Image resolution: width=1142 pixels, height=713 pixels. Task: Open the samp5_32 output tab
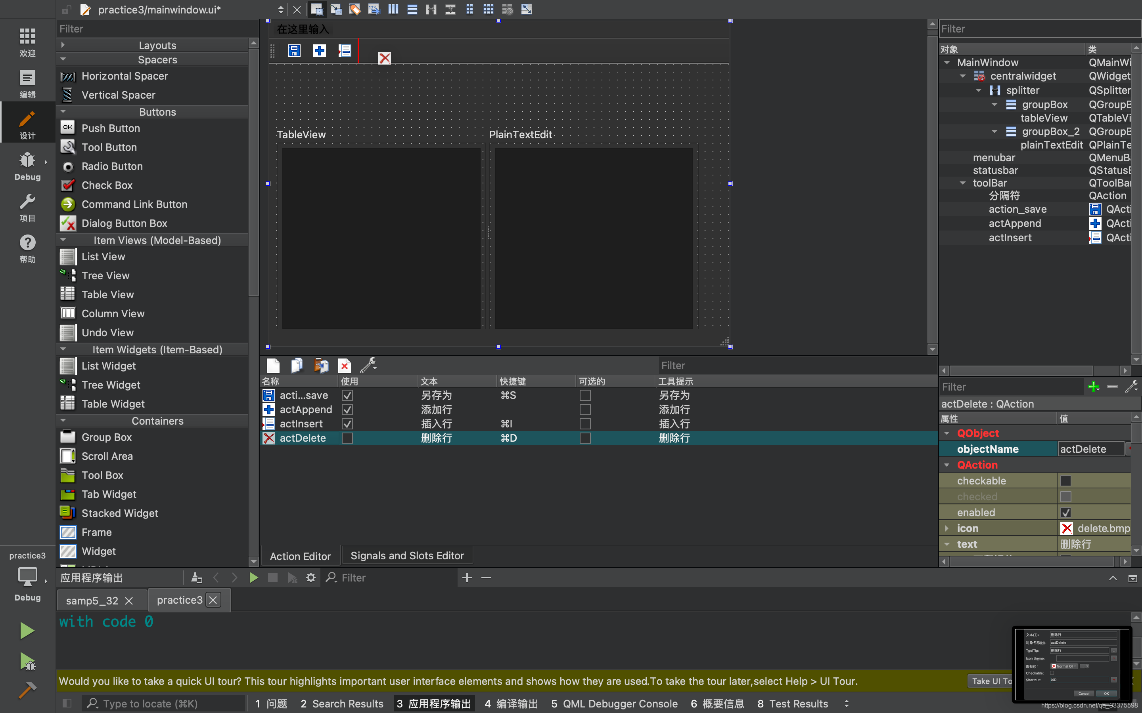point(92,600)
